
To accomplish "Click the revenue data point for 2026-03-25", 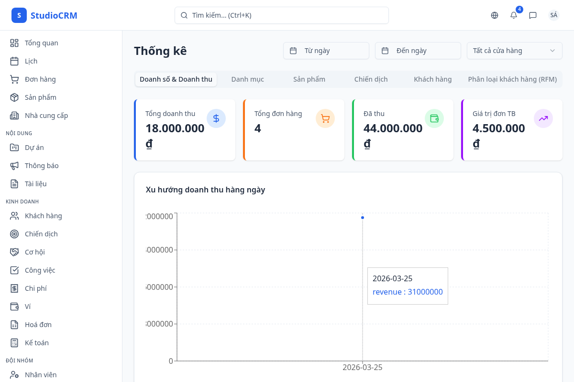I will click(x=363, y=218).
